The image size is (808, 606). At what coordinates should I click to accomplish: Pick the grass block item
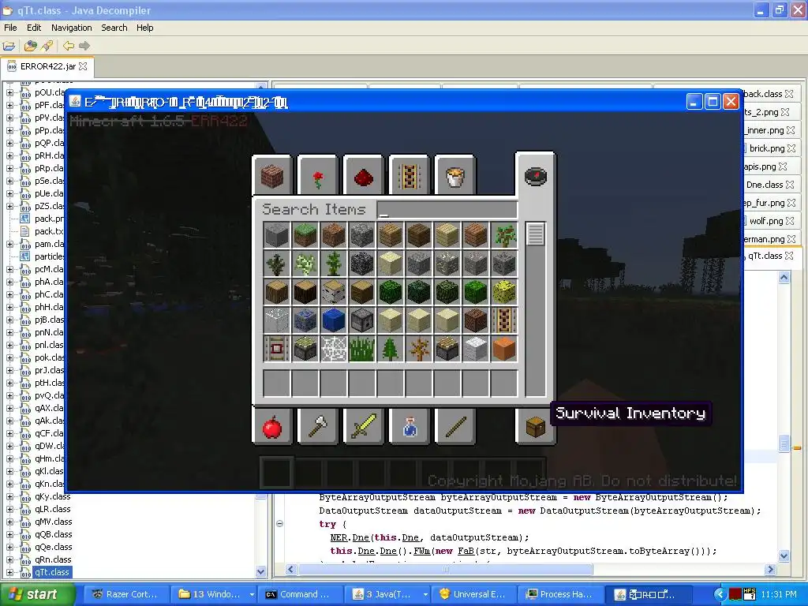(305, 234)
